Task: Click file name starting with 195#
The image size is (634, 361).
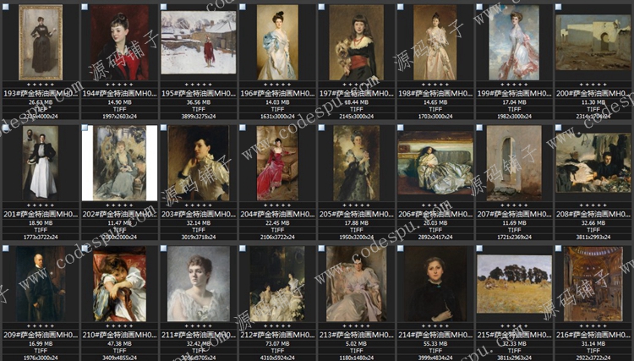Action: (x=199, y=93)
